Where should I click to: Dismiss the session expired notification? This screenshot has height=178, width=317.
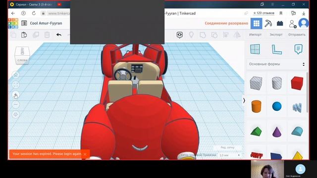click(85, 154)
